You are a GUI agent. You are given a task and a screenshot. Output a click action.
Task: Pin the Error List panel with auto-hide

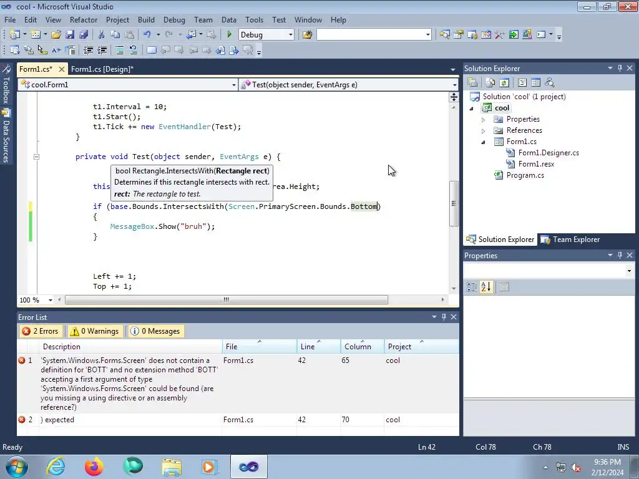444,317
